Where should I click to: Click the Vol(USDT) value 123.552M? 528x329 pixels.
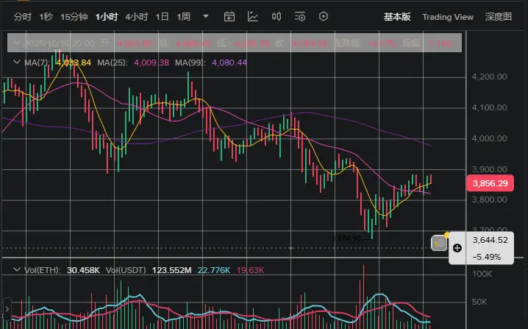click(x=172, y=270)
